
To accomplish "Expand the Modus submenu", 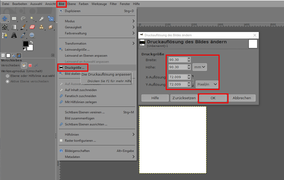I will (97, 21).
